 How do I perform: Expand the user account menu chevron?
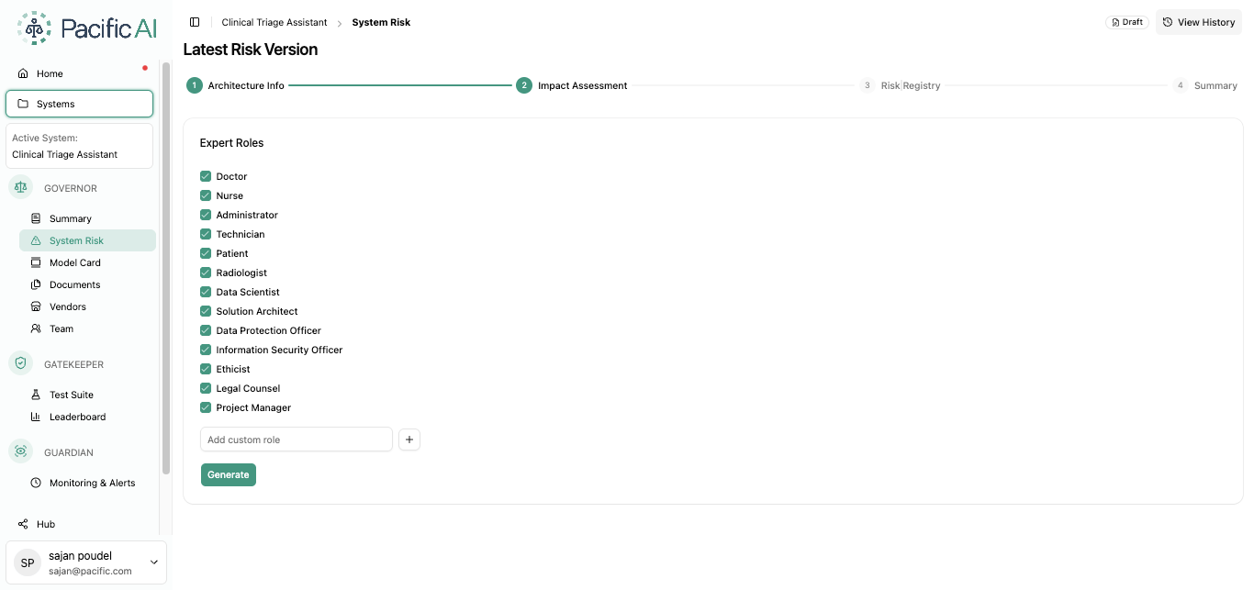[x=153, y=562]
